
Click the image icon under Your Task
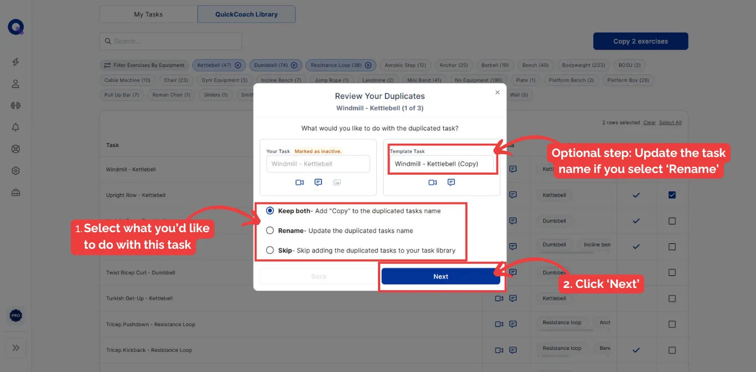pos(337,182)
